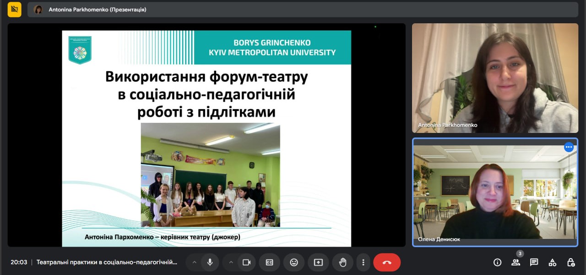
Task: Click the Antonina Parkhomenko presentation title bar
Action: coord(98,10)
